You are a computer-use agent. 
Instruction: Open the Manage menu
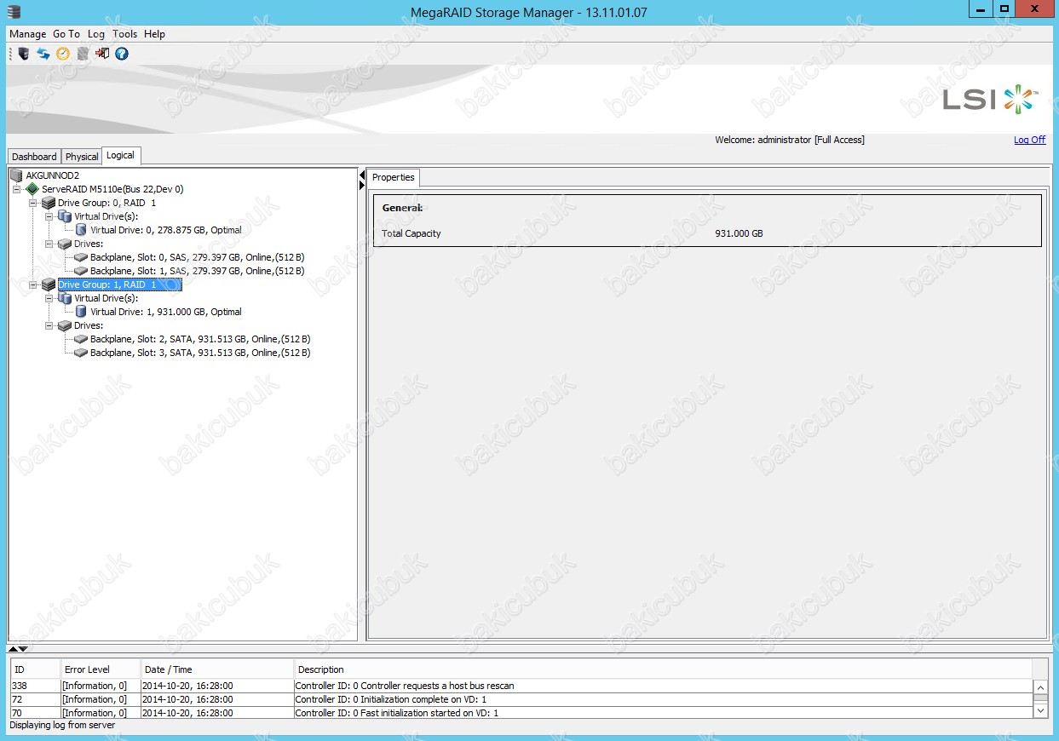[27, 34]
